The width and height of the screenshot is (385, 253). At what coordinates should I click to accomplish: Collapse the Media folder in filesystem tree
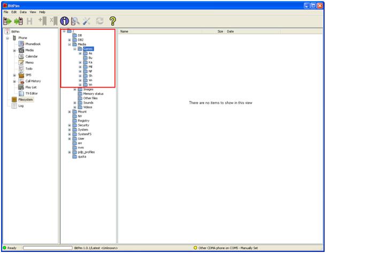coord(70,44)
